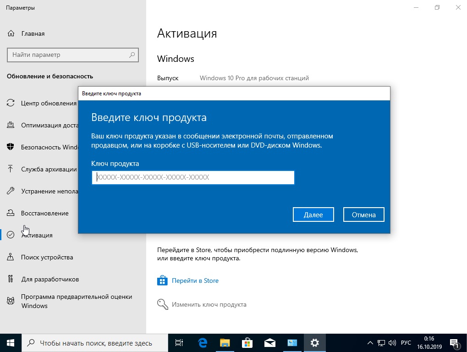Go to Главная settings page
This screenshot has width=467, height=352.
point(33,33)
